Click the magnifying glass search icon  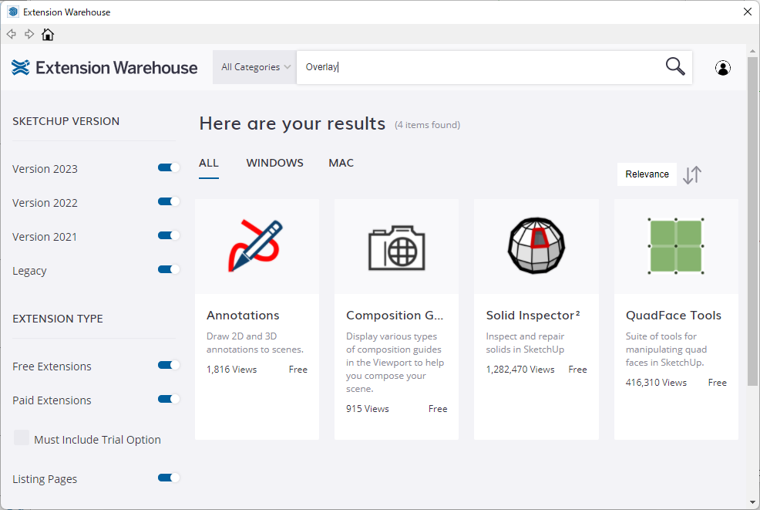tap(674, 66)
